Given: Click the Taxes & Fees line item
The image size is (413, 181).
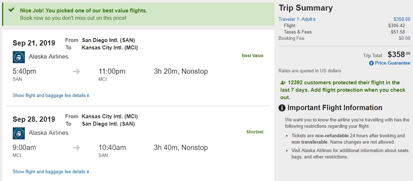Looking at the screenshot, I should pos(298,32).
